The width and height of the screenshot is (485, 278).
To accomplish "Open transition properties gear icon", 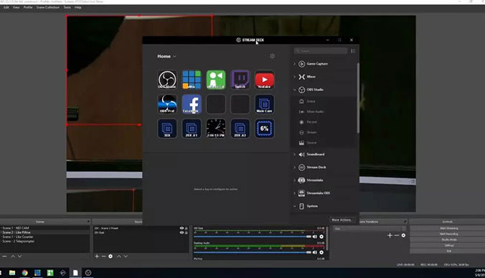I will [403, 236].
